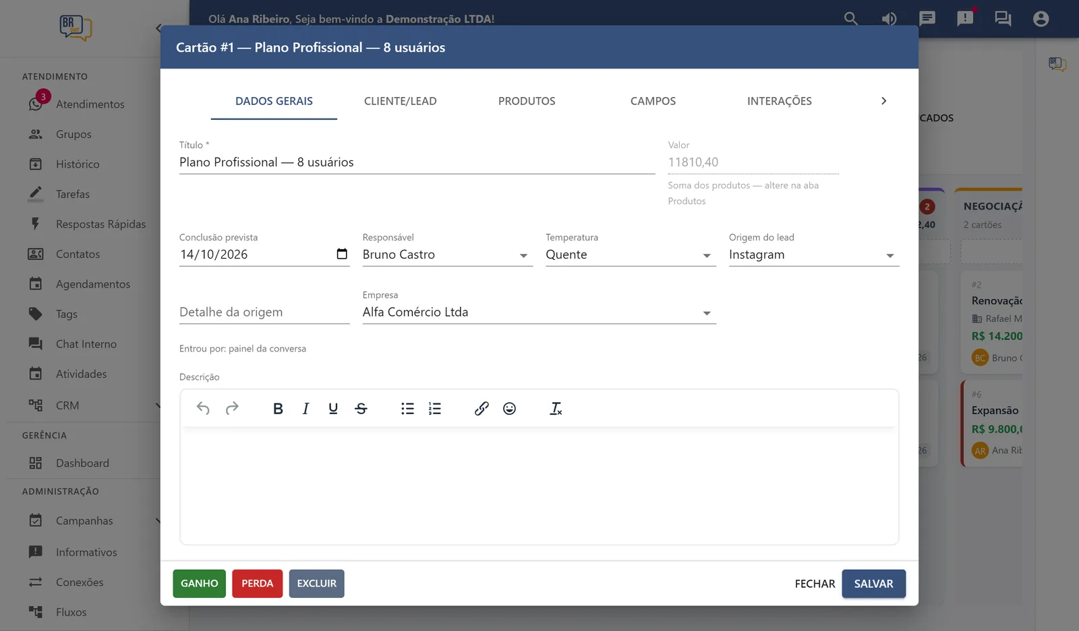Open emoji picker in description editor

coord(509,408)
